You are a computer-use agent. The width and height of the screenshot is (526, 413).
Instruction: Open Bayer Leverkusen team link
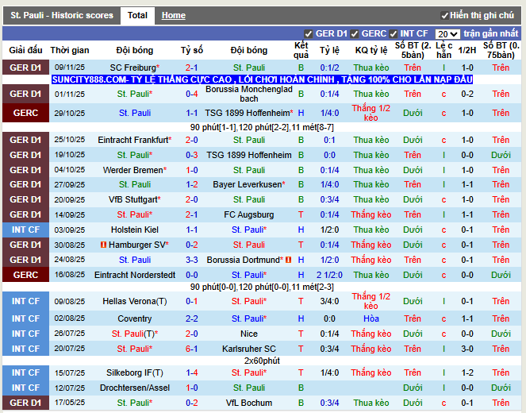(x=248, y=185)
